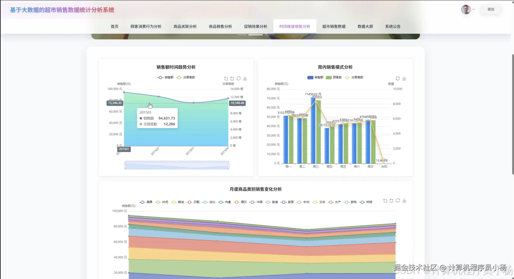Click right handle of trend chart zoom slider
The height and width of the screenshot is (279, 514).
[x=229, y=166]
